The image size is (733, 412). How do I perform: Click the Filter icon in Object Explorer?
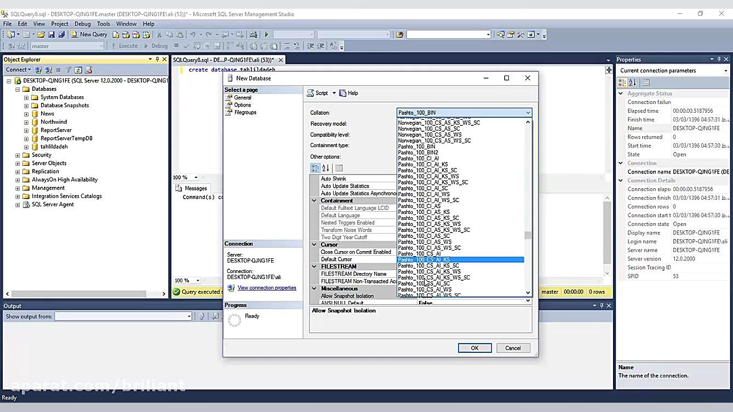68,70
